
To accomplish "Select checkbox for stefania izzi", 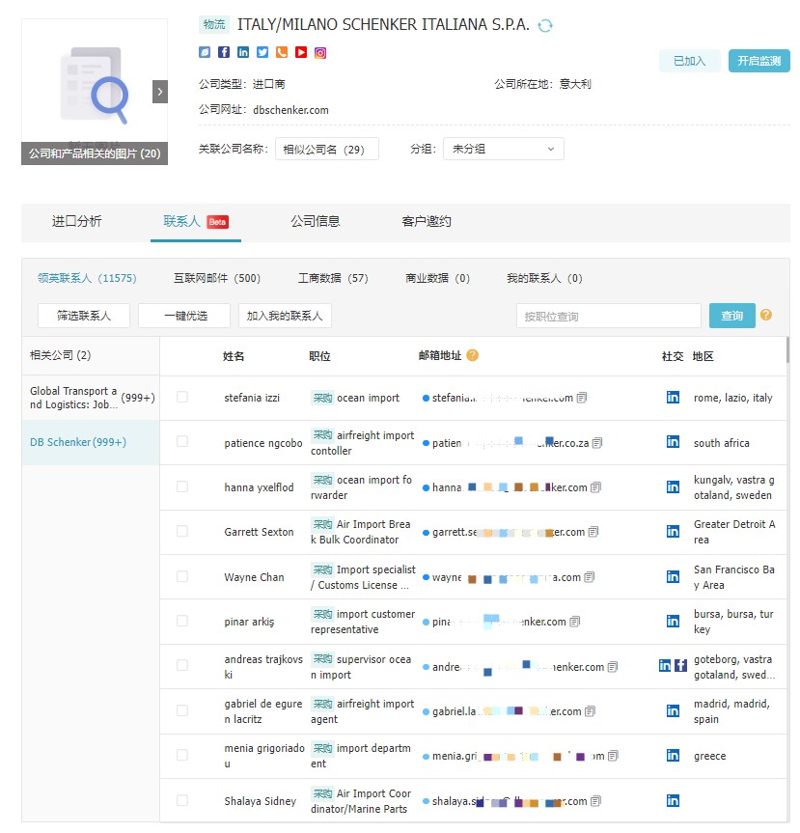I will (182, 397).
